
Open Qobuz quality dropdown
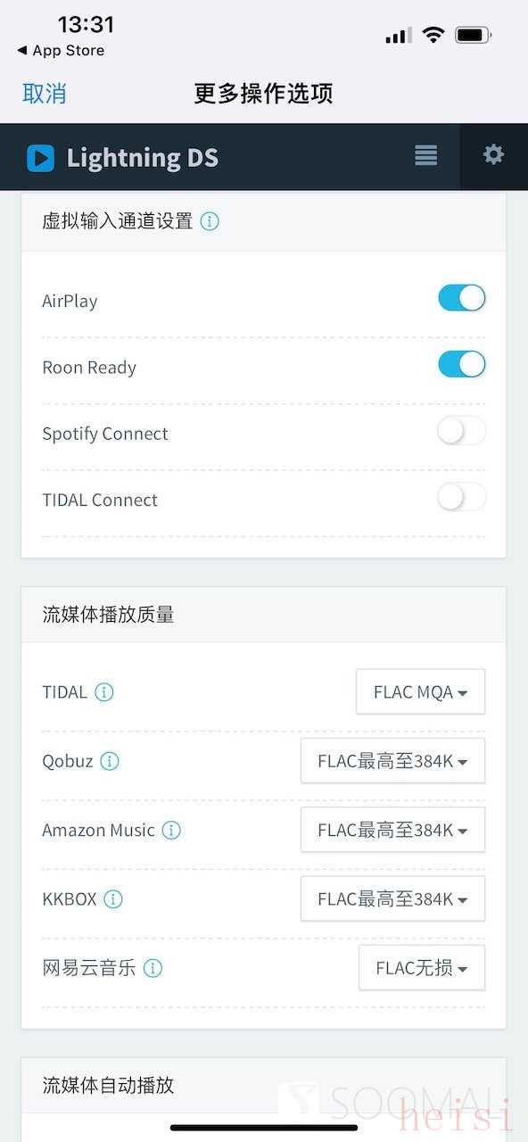tap(393, 761)
